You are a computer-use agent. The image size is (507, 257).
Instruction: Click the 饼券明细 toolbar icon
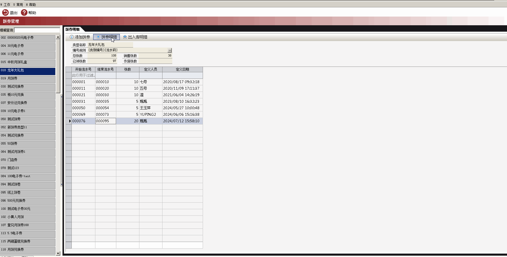pyautogui.click(x=98, y=37)
